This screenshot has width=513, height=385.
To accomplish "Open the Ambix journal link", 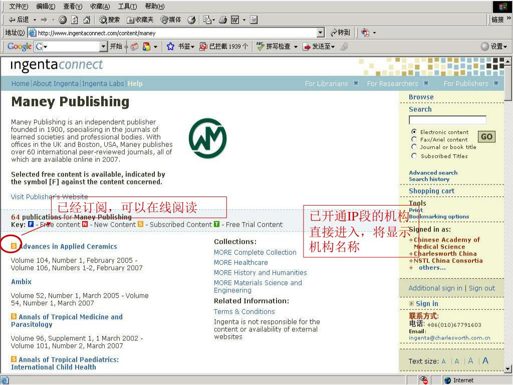I will [x=21, y=282].
